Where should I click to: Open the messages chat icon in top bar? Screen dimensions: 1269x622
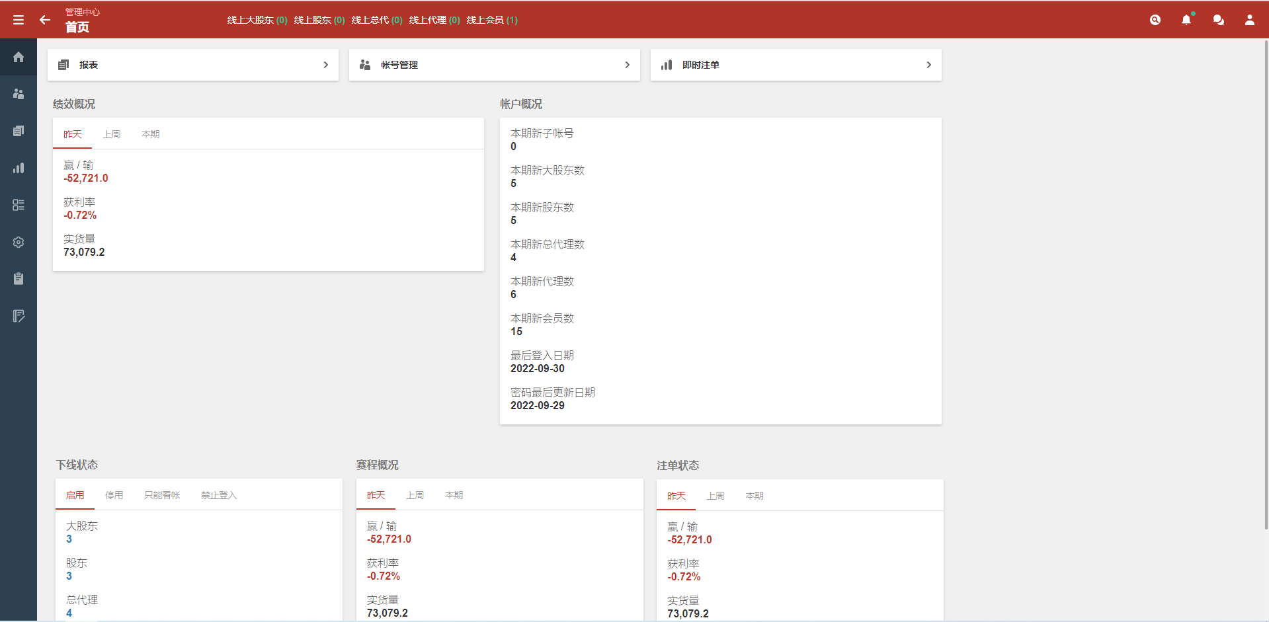click(x=1218, y=20)
